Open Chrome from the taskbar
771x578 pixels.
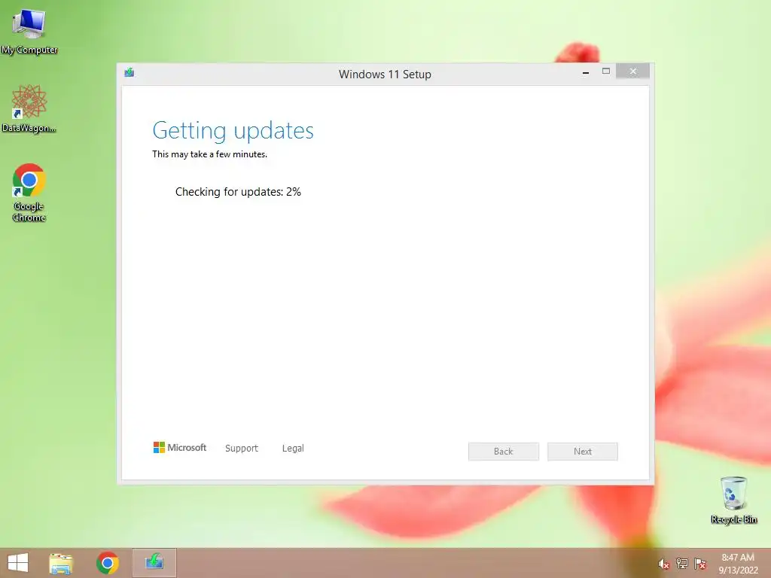coord(108,563)
